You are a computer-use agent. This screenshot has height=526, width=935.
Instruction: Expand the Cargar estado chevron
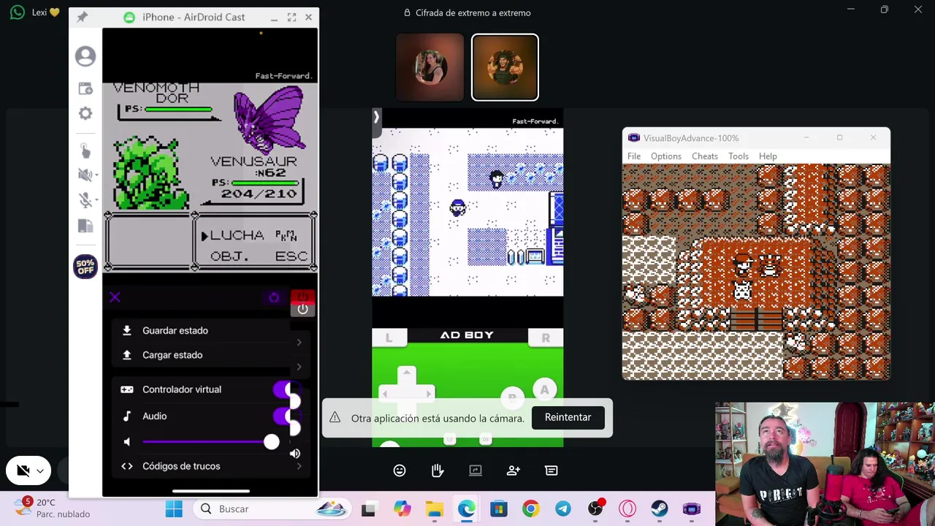tap(299, 367)
